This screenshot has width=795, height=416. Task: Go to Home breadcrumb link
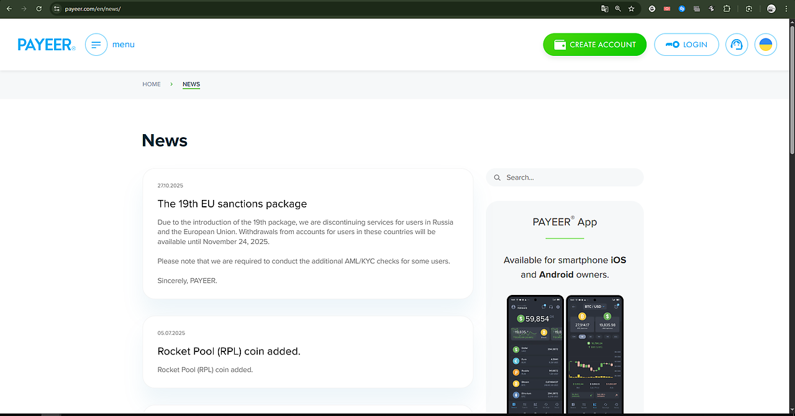(x=152, y=84)
